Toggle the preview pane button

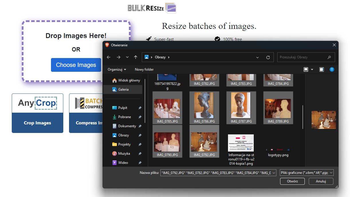click(x=321, y=69)
